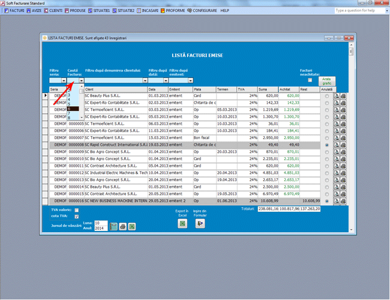Toggle Anulată for invoice 0000016
This screenshot has width=390, height=300.
tap(327, 201)
